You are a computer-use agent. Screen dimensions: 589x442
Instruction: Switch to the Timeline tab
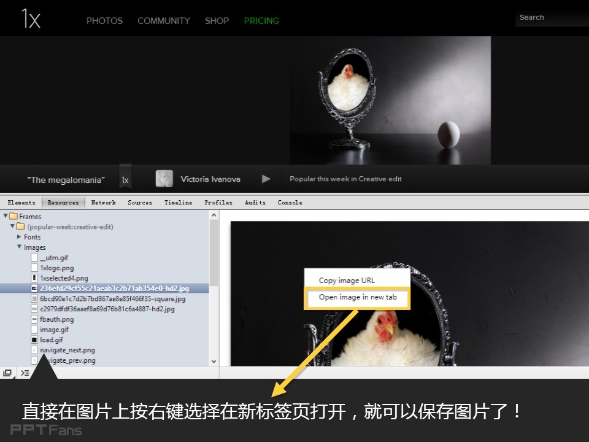[178, 203]
